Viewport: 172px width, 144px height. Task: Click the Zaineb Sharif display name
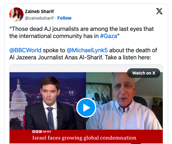(x=39, y=12)
